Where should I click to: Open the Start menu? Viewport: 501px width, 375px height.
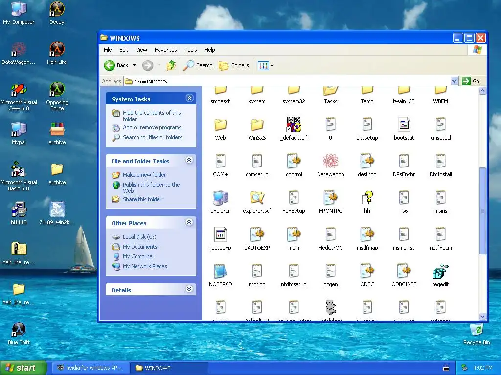23,368
